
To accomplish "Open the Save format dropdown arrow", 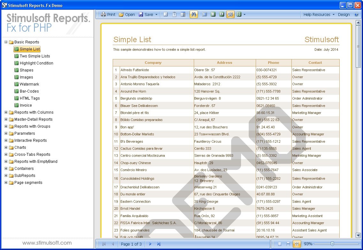I will [x=156, y=14].
